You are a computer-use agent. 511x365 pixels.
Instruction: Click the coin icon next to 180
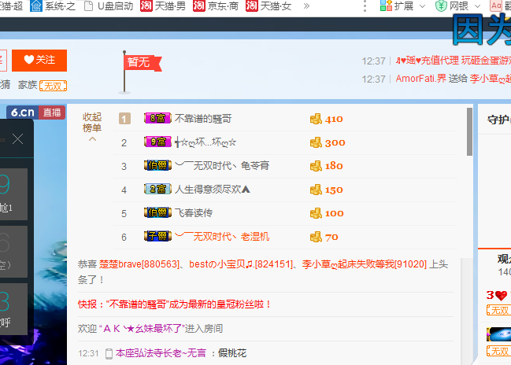(x=316, y=166)
